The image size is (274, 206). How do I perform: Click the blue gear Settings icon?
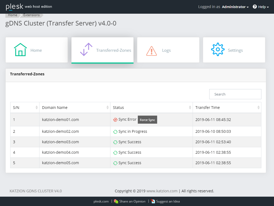point(218,49)
